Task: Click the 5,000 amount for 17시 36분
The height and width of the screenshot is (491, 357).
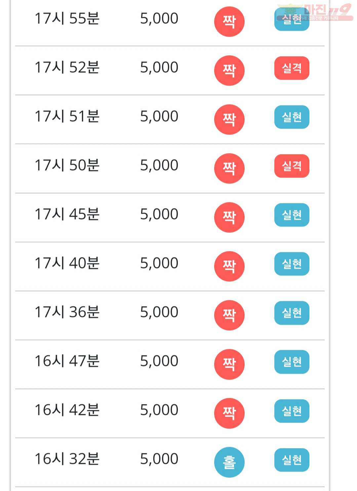Action: click(x=159, y=312)
